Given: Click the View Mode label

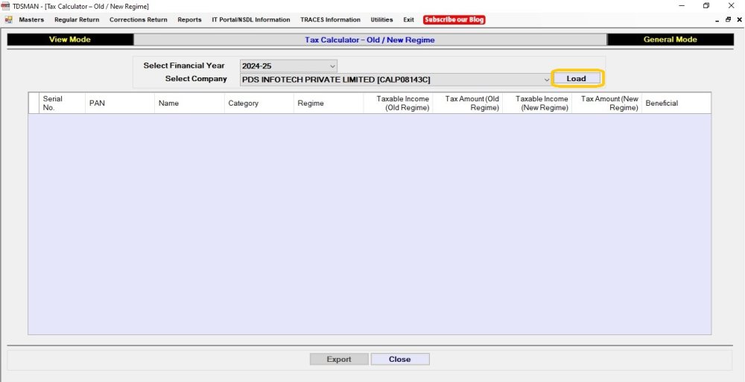Looking at the screenshot, I should tap(70, 39).
